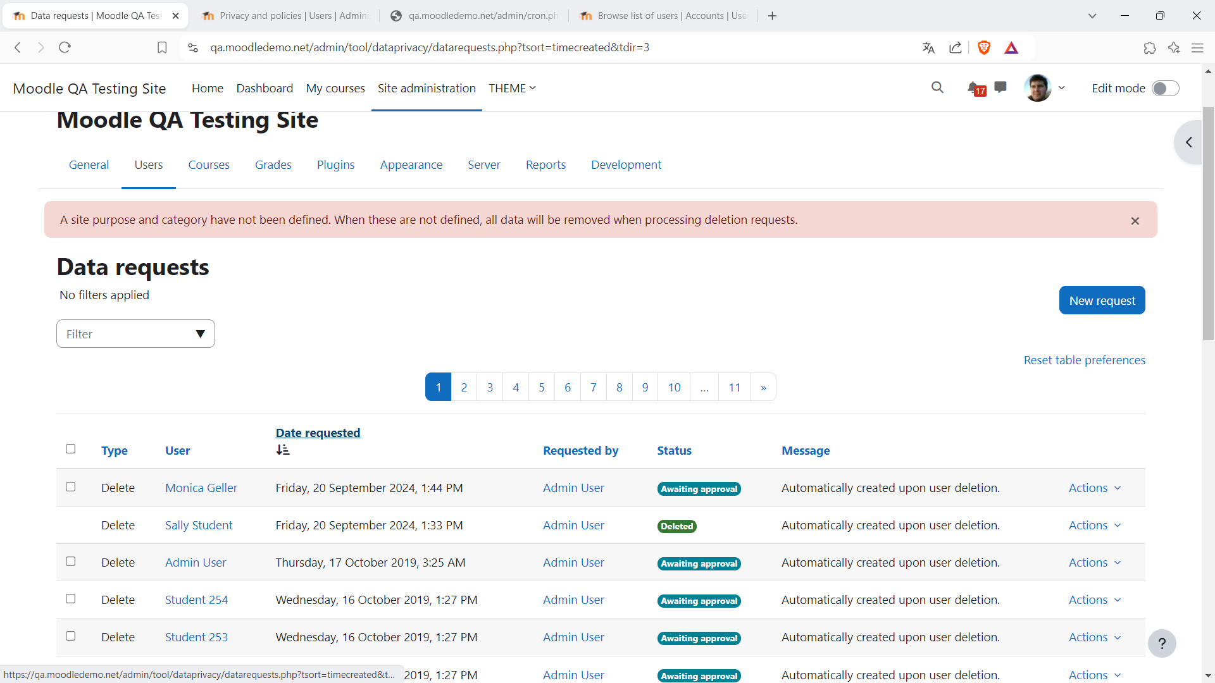Go back to previous page
Screen dimensions: 1215x683
tap(18, 47)
